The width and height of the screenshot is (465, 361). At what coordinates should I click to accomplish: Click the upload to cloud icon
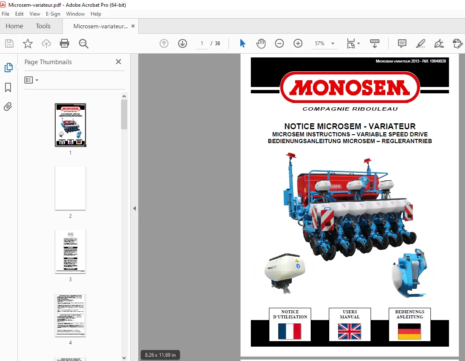click(46, 43)
